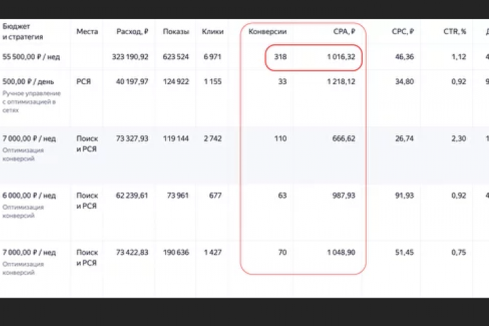Select spend value '73 327,93'

coord(132,139)
